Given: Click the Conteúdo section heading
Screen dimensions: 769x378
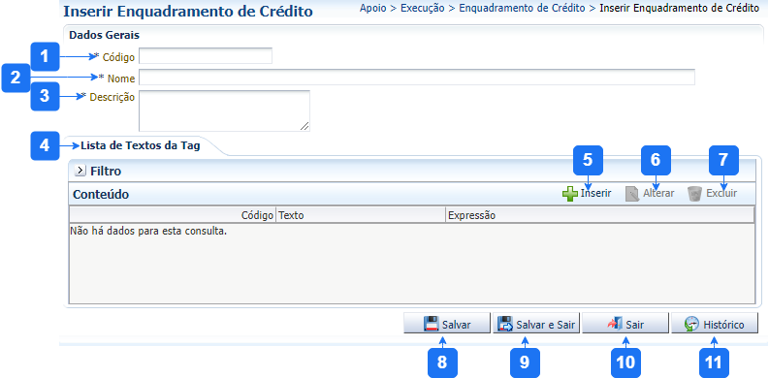Looking at the screenshot, I should (x=101, y=195).
